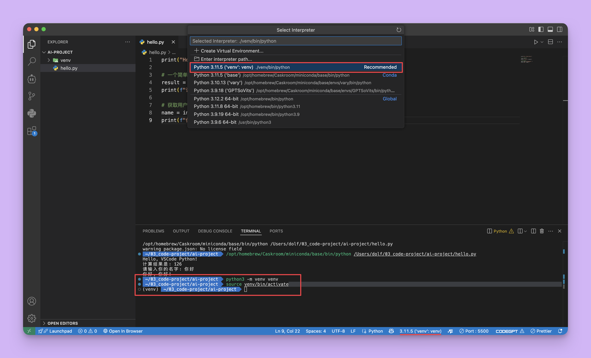This screenshot has width=591, height=358.
Task: Close the terminal panel
Action: point(560,231)
